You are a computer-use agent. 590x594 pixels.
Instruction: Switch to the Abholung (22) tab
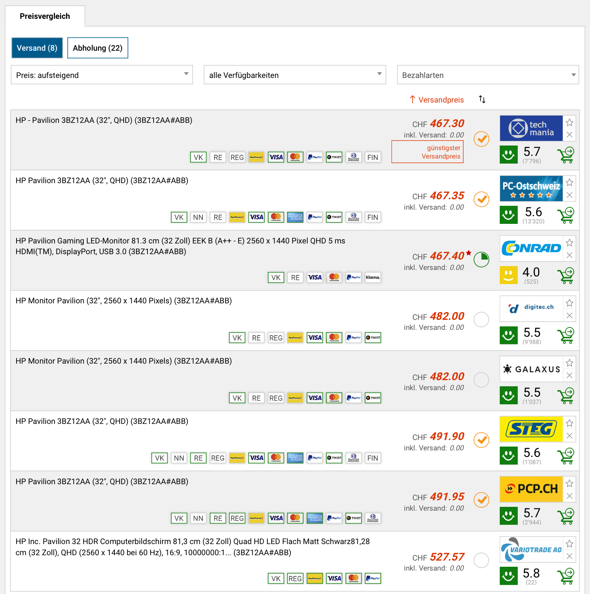point(98,48)
